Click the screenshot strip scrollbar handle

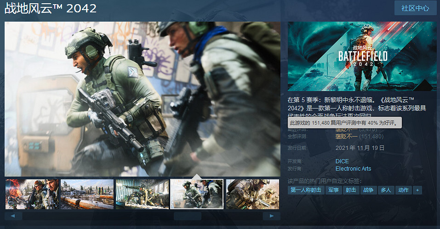click(x=187, y=216)
